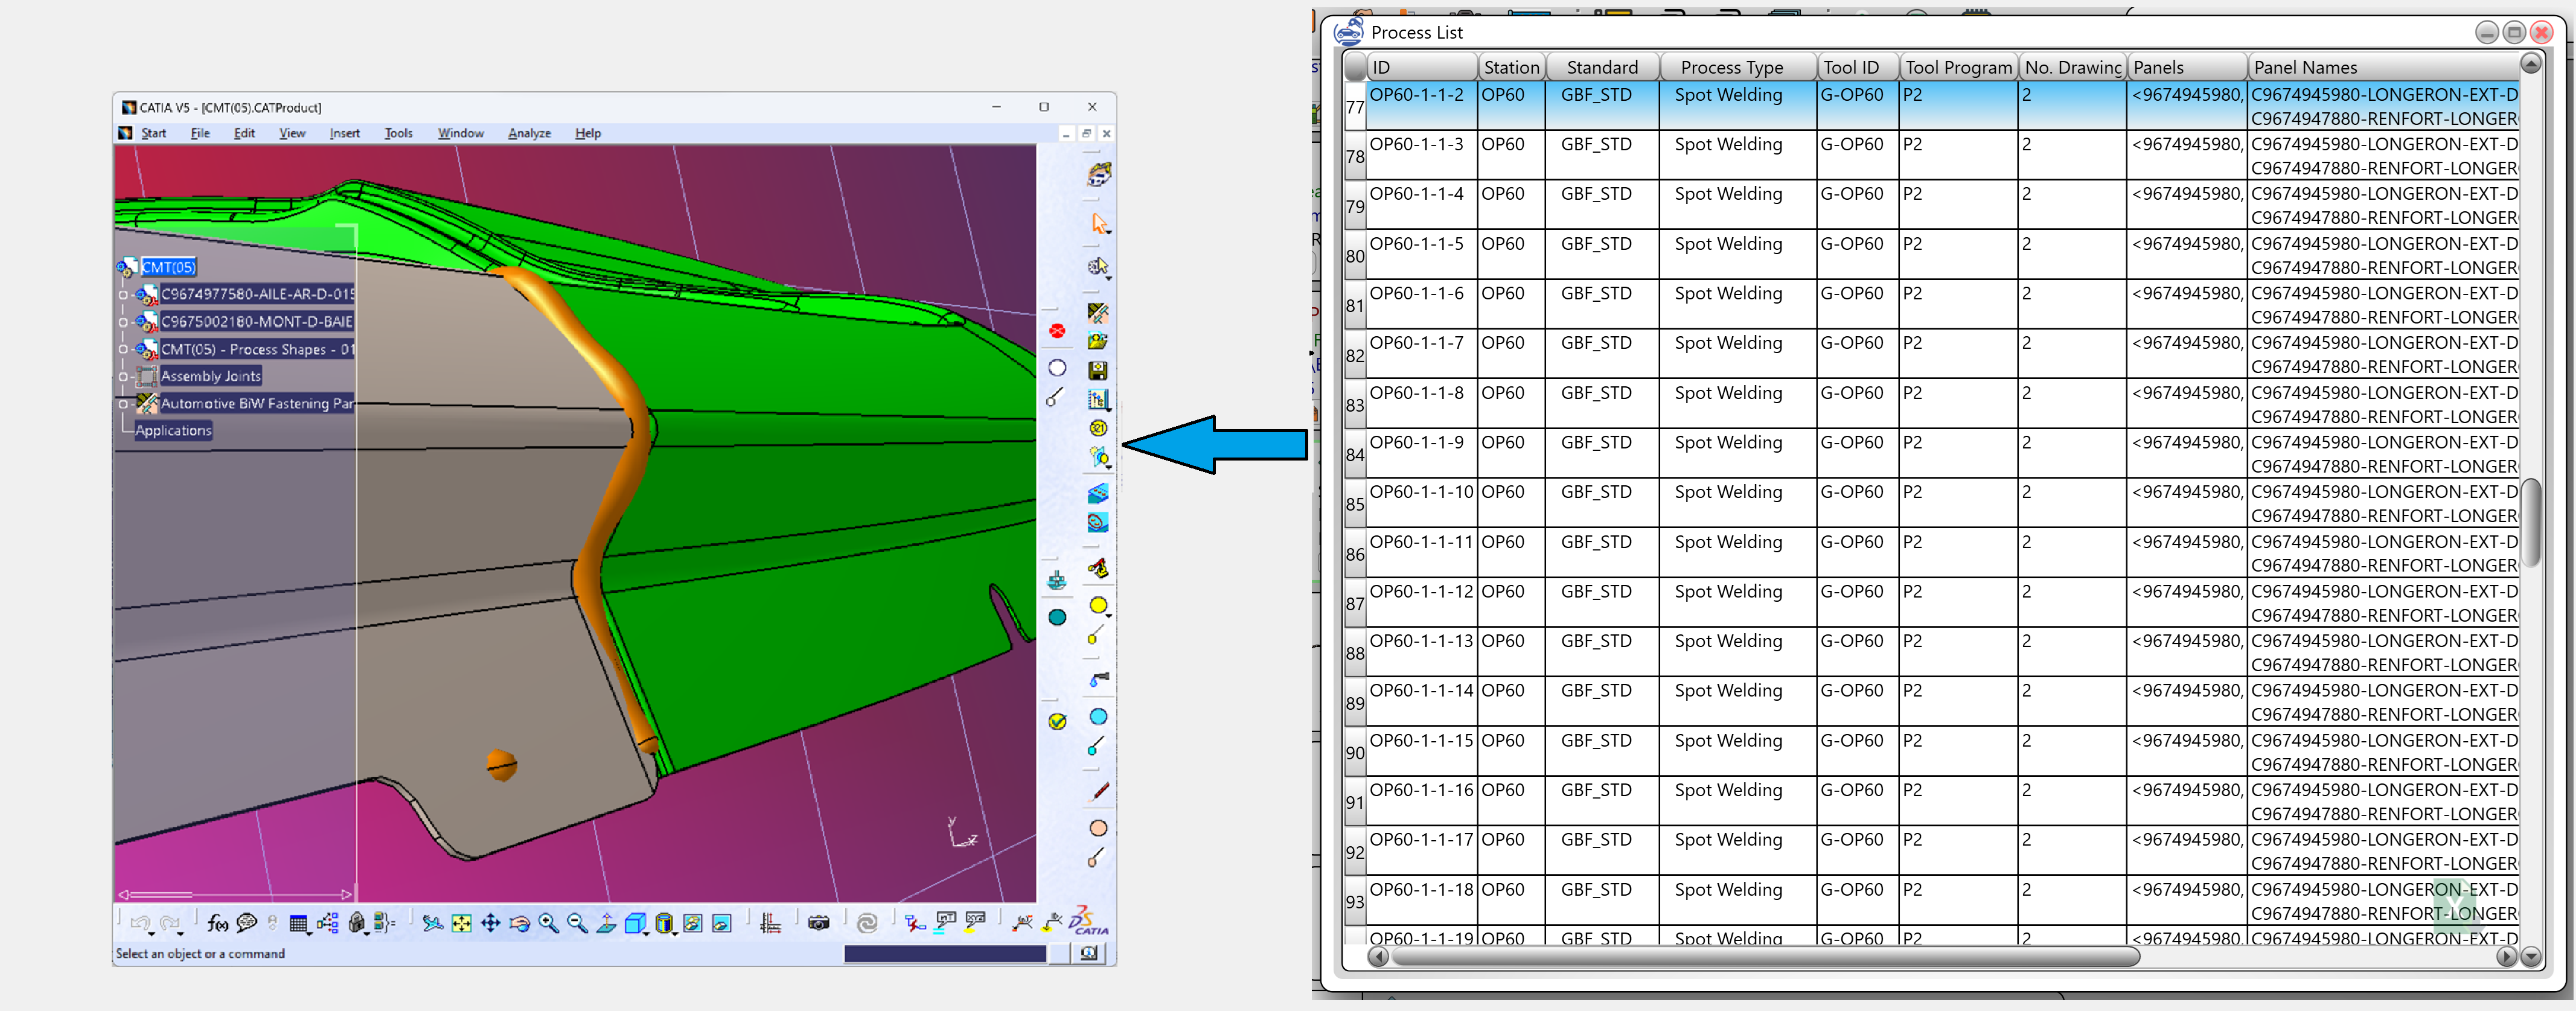The image size is (2576, 1011).
Task: Click the Isometric View cube icon
Action: pos(634,923)
